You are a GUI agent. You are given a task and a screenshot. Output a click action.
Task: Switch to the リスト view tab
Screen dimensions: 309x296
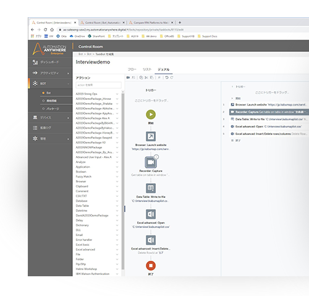coord(147,70)
